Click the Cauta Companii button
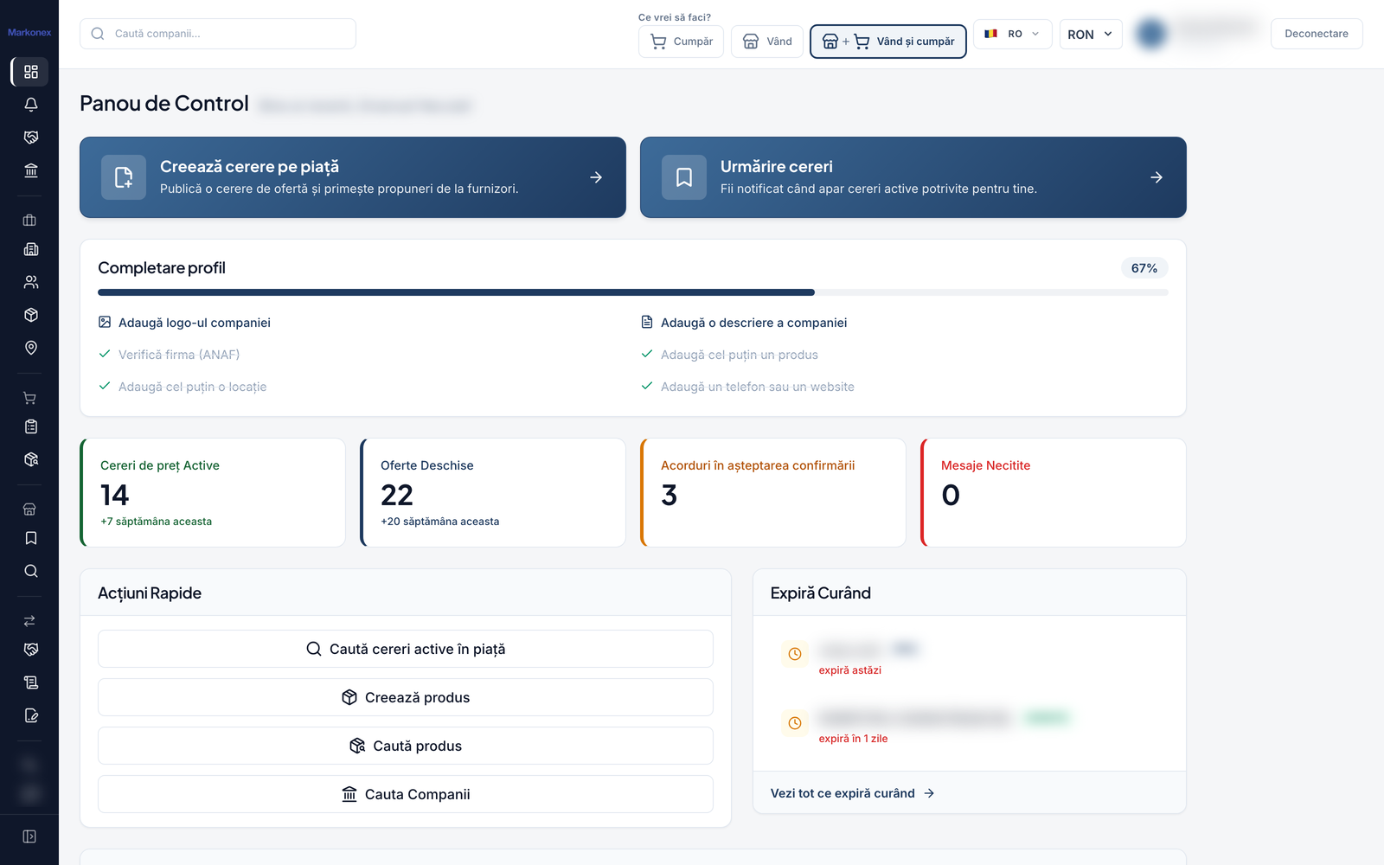This screenshot has height=865, width=1384. point(406,794)
